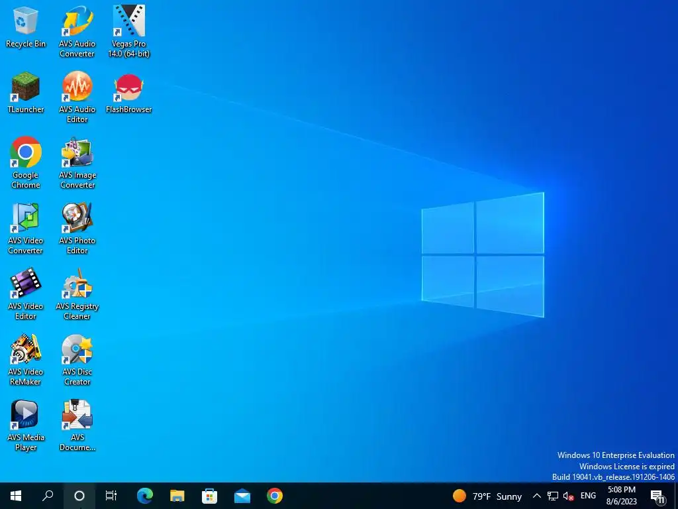Screen dimensions: 678x509
Task: Launch the FlashBrowser desktop shortcut
Action: click(x=129, y=93)
